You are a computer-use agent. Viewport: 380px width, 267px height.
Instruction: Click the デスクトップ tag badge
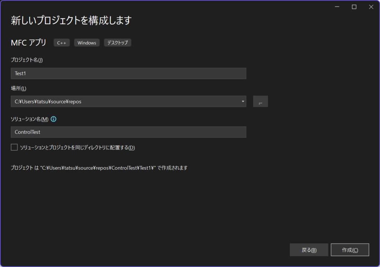(x=117, y=43)
